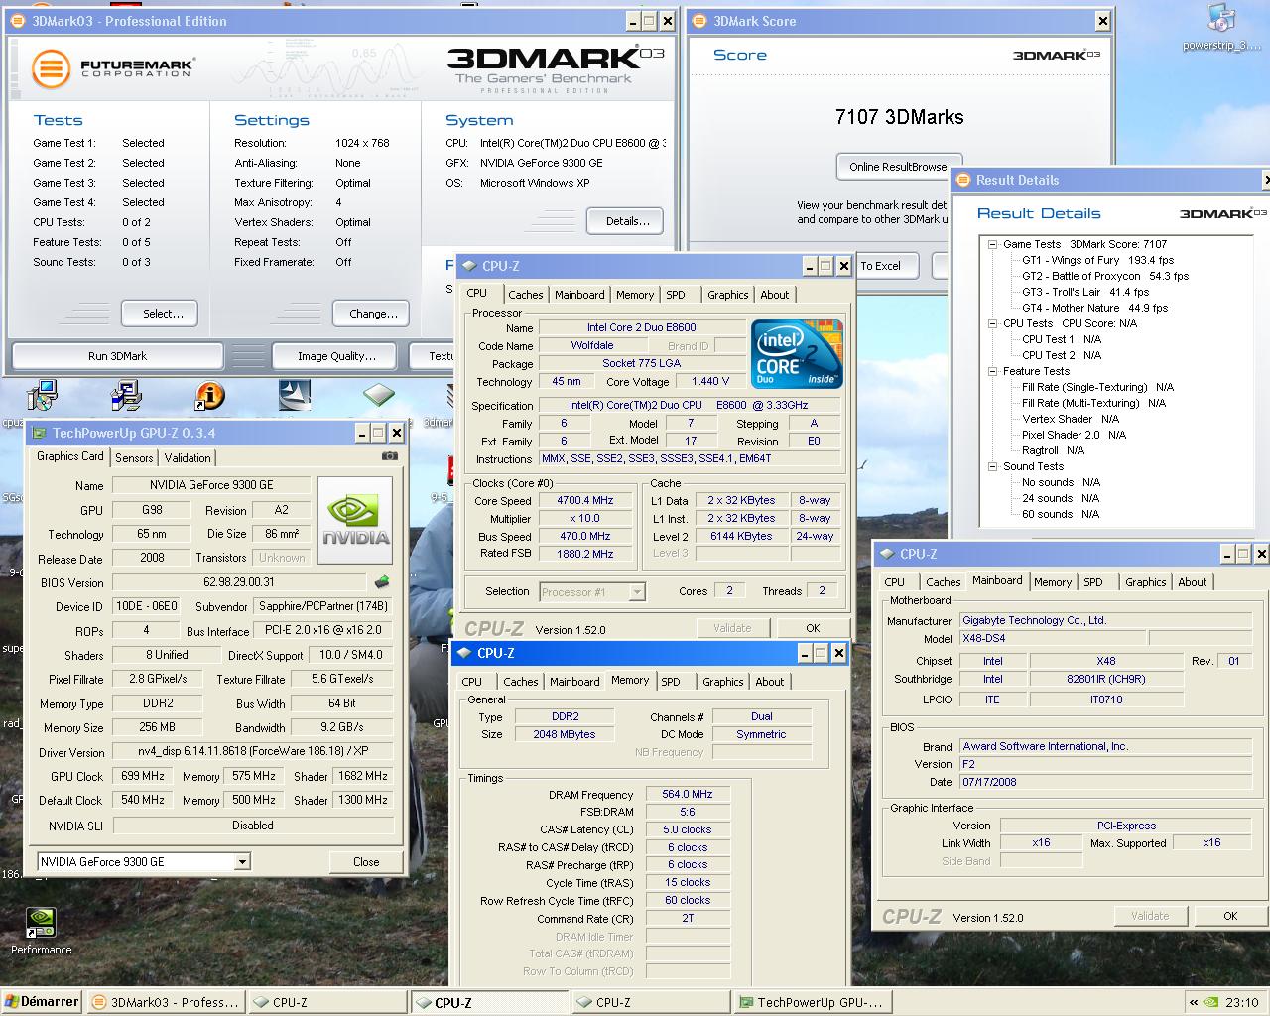This screenshot has height=1016, width=1270.
Task: Click the GPU-Z title bar icon
Action: point(39,433)
